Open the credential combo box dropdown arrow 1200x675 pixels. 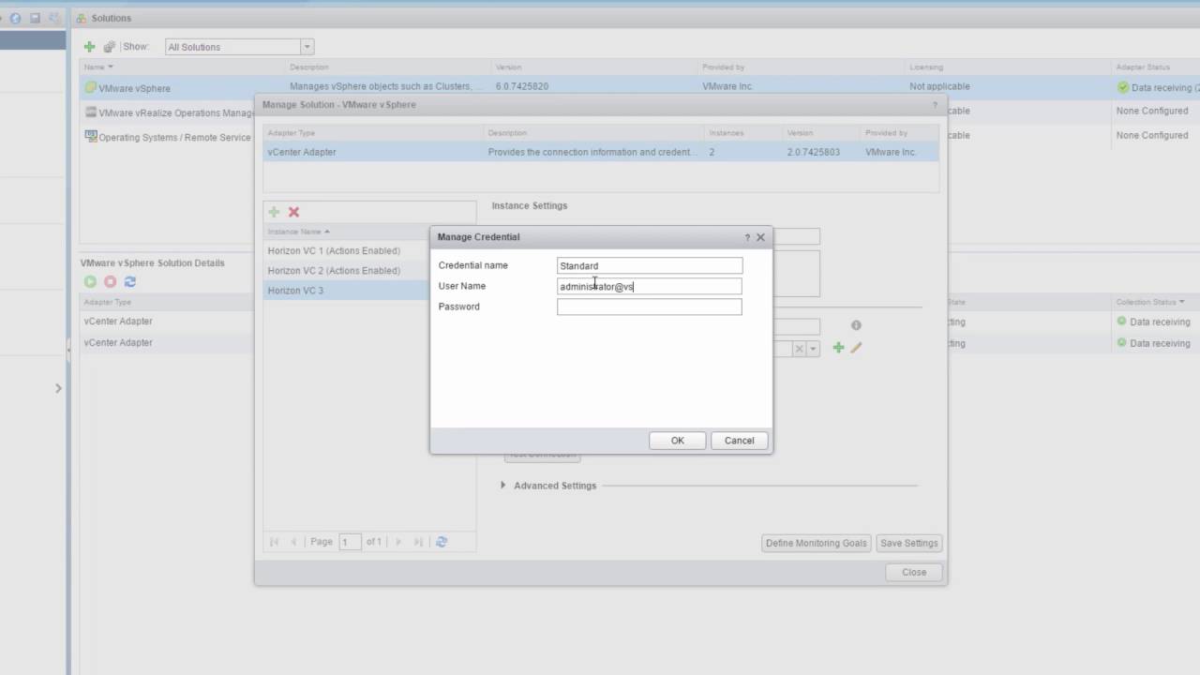(x=814, y=349)
